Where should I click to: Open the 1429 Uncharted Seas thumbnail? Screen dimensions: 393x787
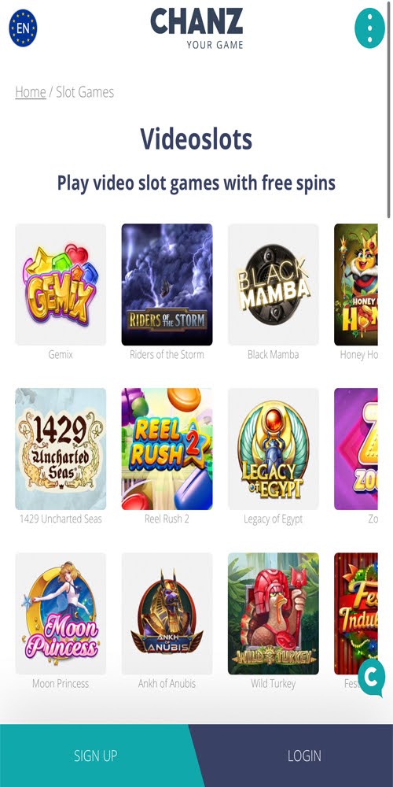[61, 449]
